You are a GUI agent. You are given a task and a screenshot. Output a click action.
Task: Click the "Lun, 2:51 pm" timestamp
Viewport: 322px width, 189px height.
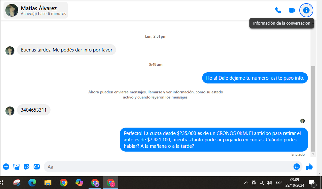pyautogui.click(x=156, y=36)
